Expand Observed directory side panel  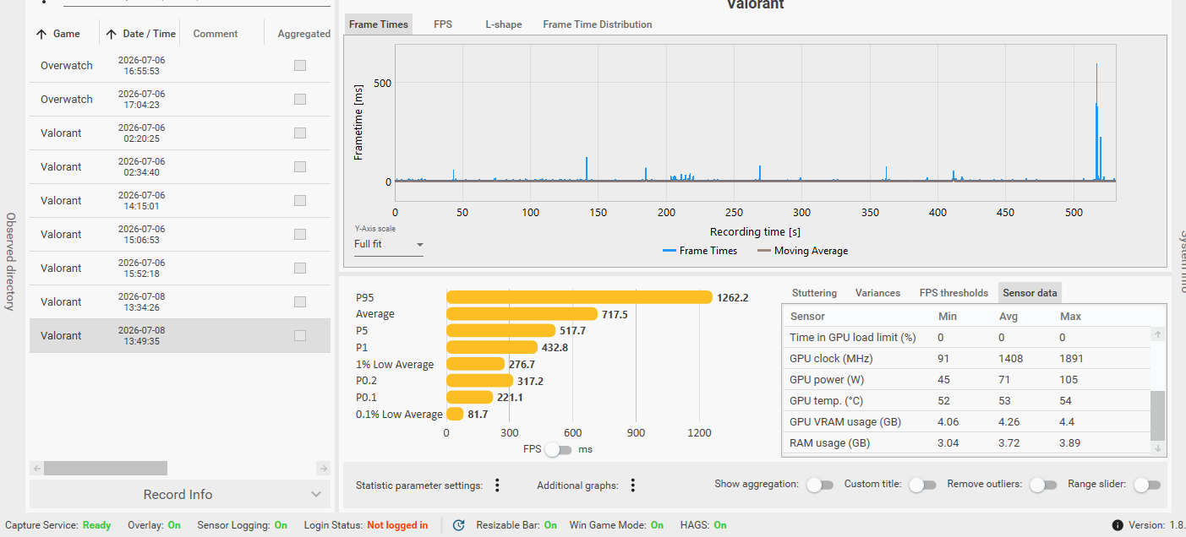click(11, 262)
